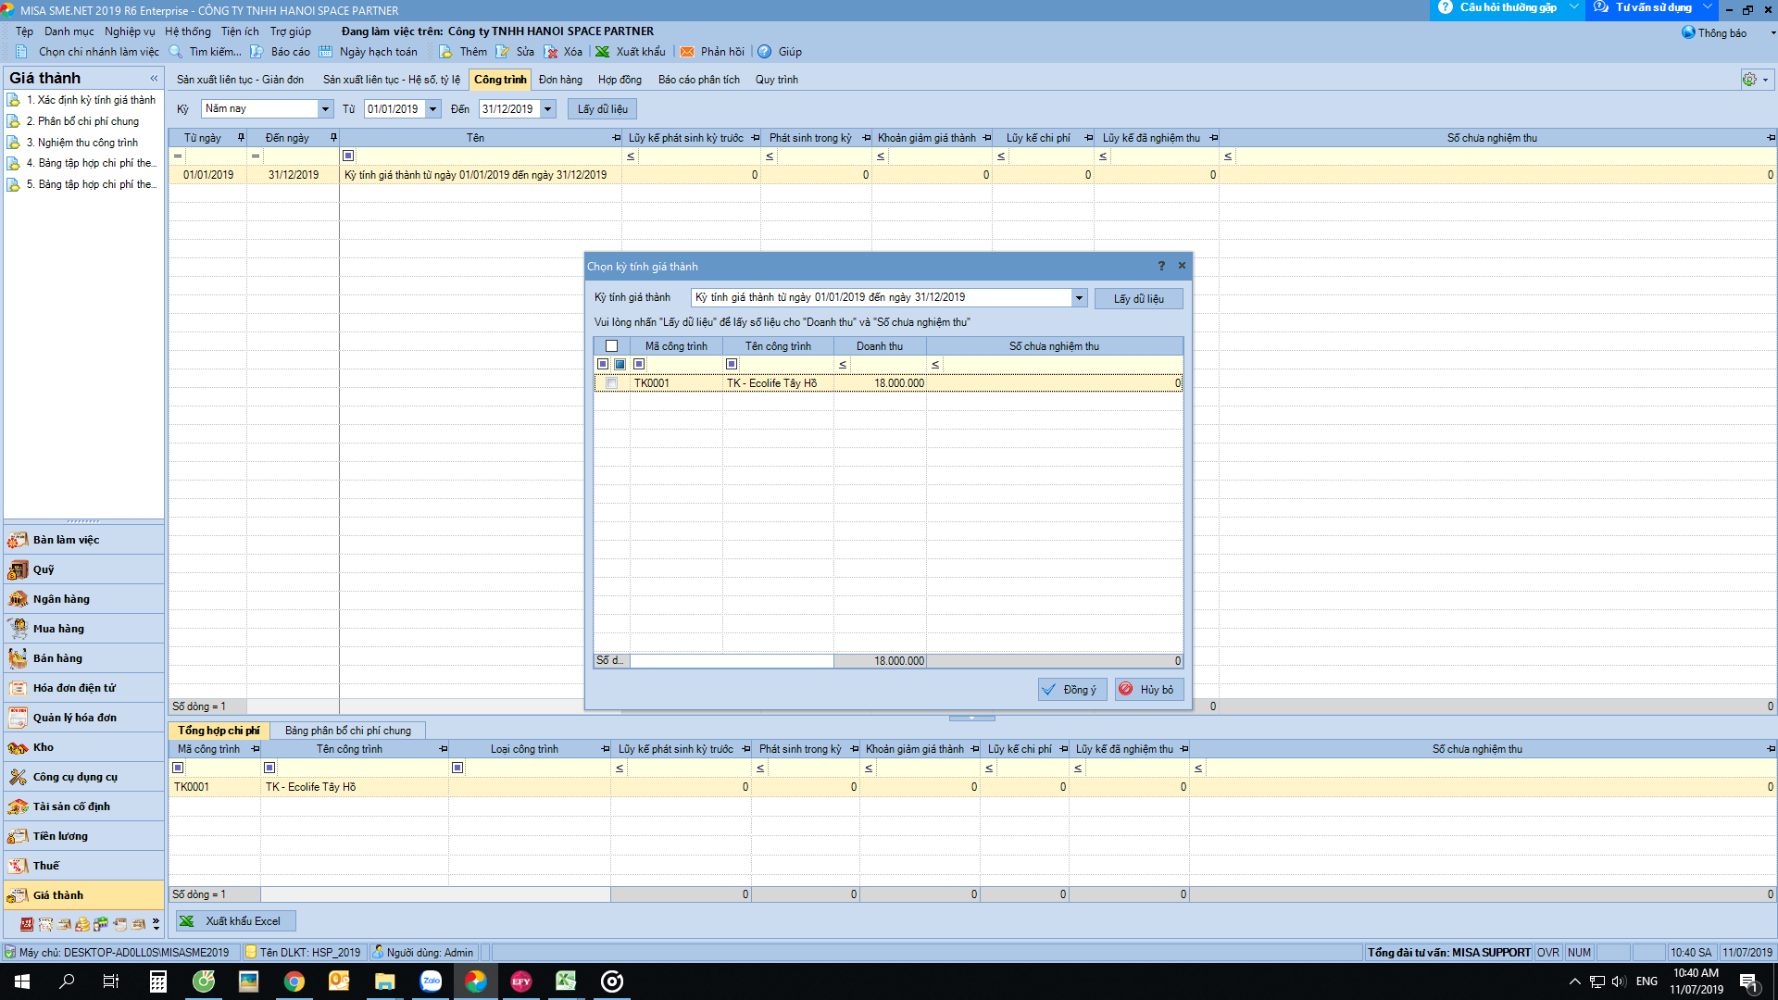Click the Thêm (add) toolbar icon
The image size is (1778, 1000).
pyautogui.click(x=446, y=52)
